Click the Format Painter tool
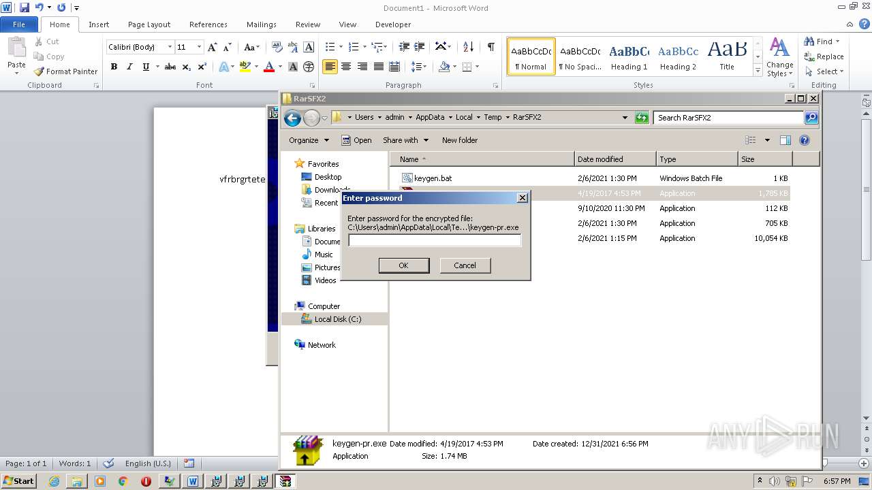872x490 pixels. coord(66,71)
